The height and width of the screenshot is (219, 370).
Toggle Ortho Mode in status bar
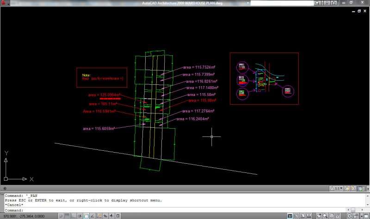click(74, 216)
